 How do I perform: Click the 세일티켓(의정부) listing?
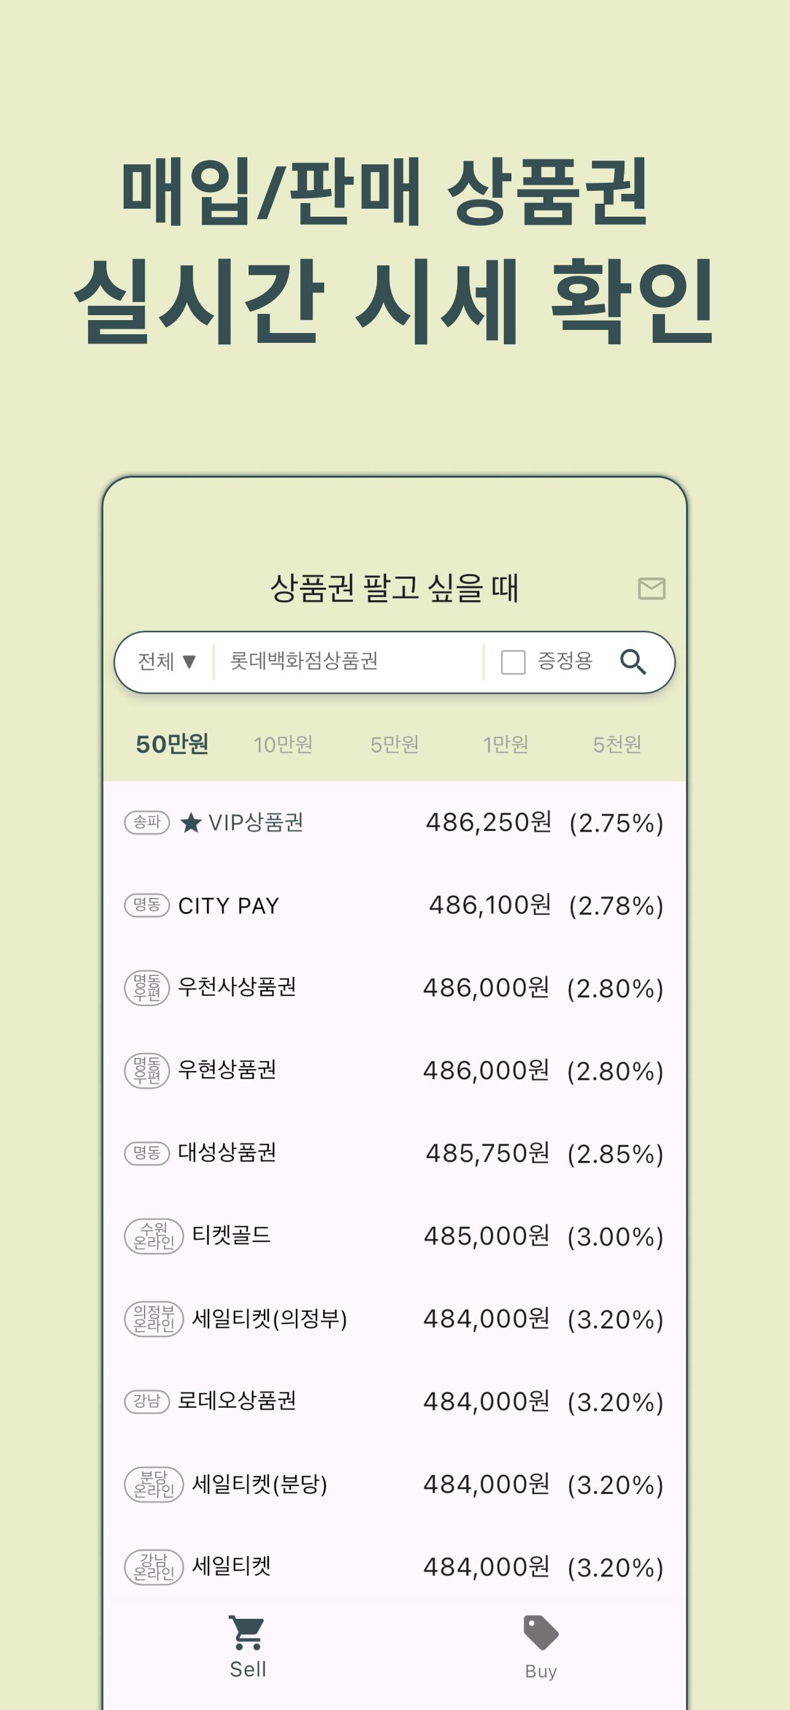click(x=394, y=1319)
